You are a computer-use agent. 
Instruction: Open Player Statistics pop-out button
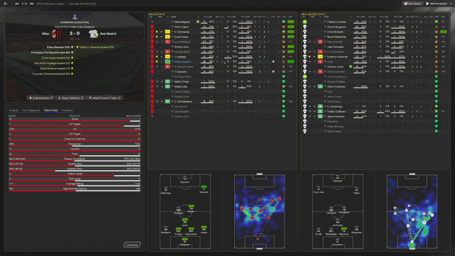click(71, 98)
